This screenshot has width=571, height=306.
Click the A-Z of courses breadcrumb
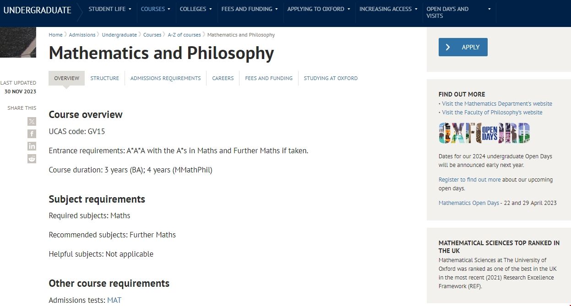coord(184,34)
